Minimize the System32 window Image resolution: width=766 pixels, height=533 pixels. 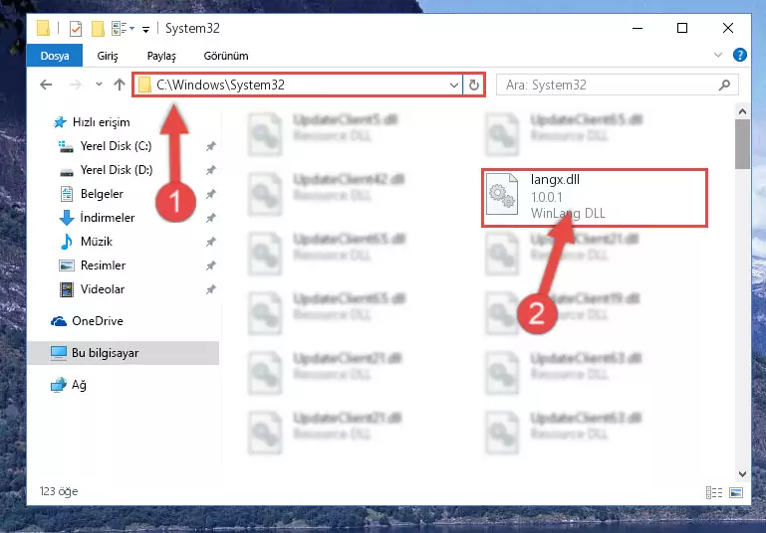coord(638,28)
